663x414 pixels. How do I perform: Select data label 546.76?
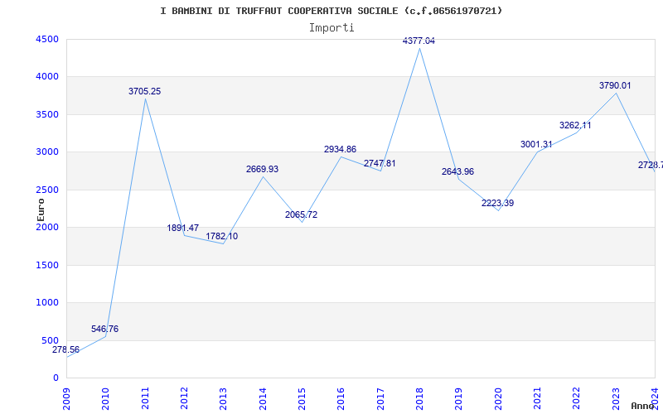coord(105,329)
